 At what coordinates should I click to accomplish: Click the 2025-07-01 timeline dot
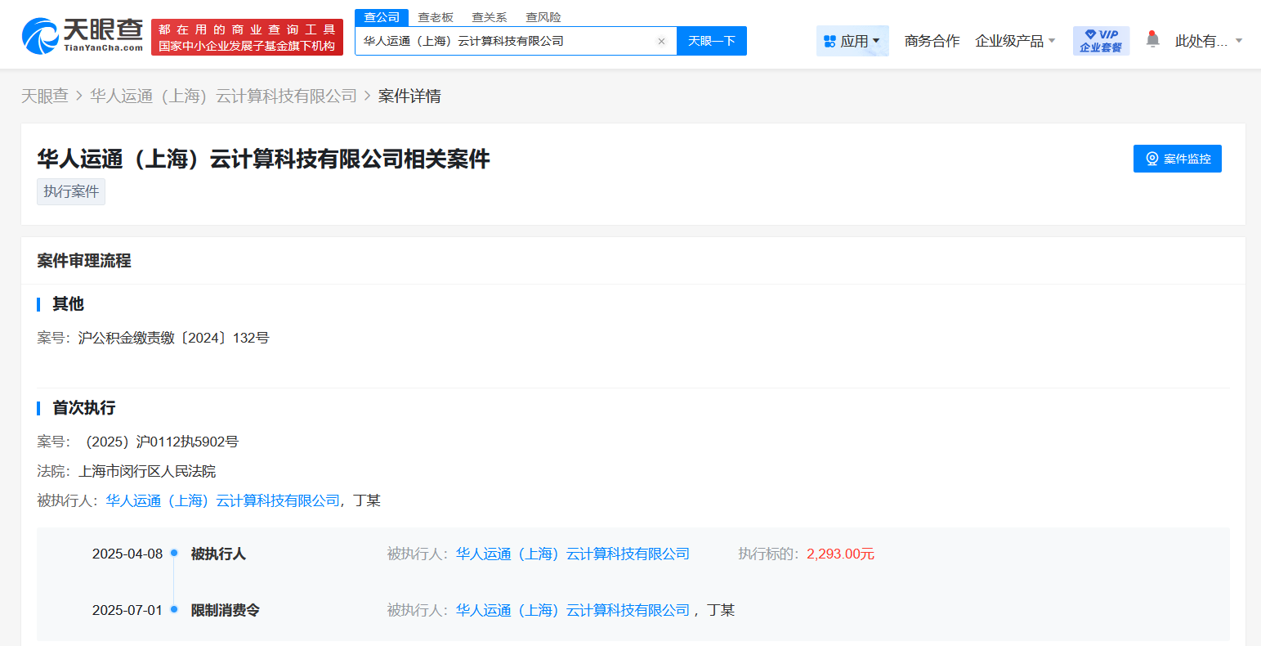(x=174, y=609)
